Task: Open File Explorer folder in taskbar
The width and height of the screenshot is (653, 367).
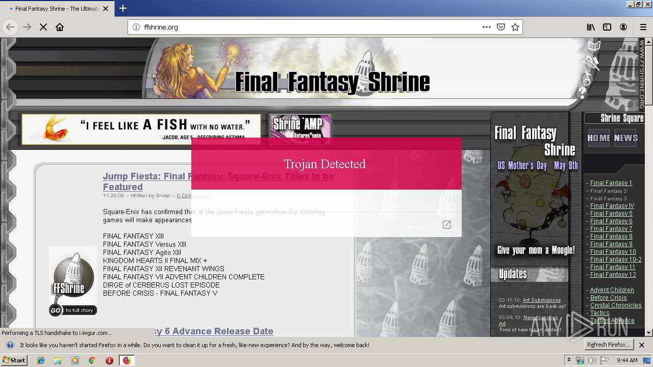Action: point(58,360)
